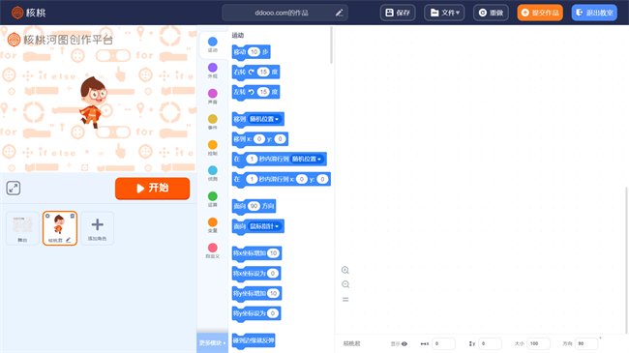Select the purple 外观 block category
This screenshot has height=353, width=629.
tap(213, 71)
